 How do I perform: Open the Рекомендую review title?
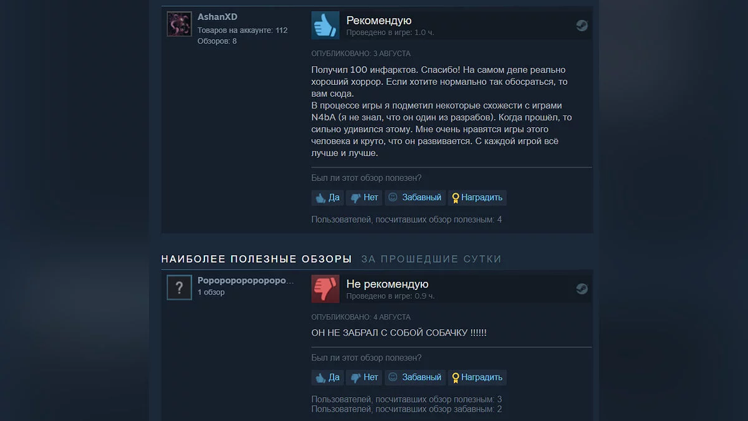coord(379,21)
